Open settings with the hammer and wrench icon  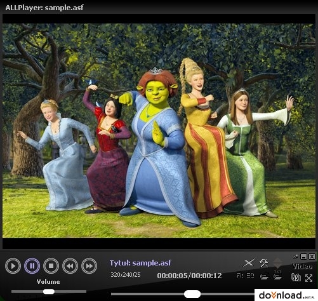(x=264, y=263)
